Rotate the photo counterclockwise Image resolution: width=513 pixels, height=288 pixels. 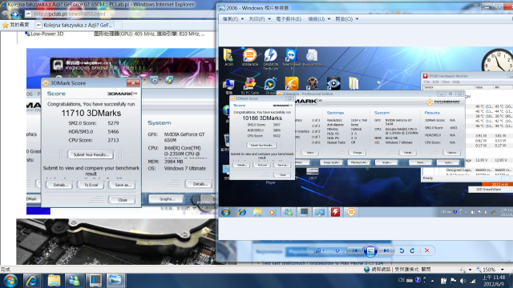(x=402, y=250)
